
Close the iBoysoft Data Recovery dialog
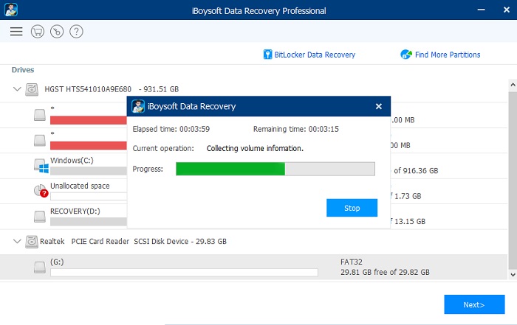[379, 106]
